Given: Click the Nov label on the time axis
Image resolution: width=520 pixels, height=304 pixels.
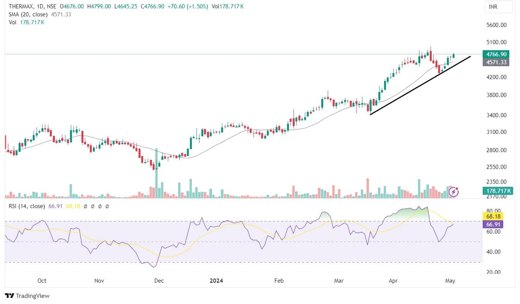Looking at the screenshot, I should tap(99, 281).
